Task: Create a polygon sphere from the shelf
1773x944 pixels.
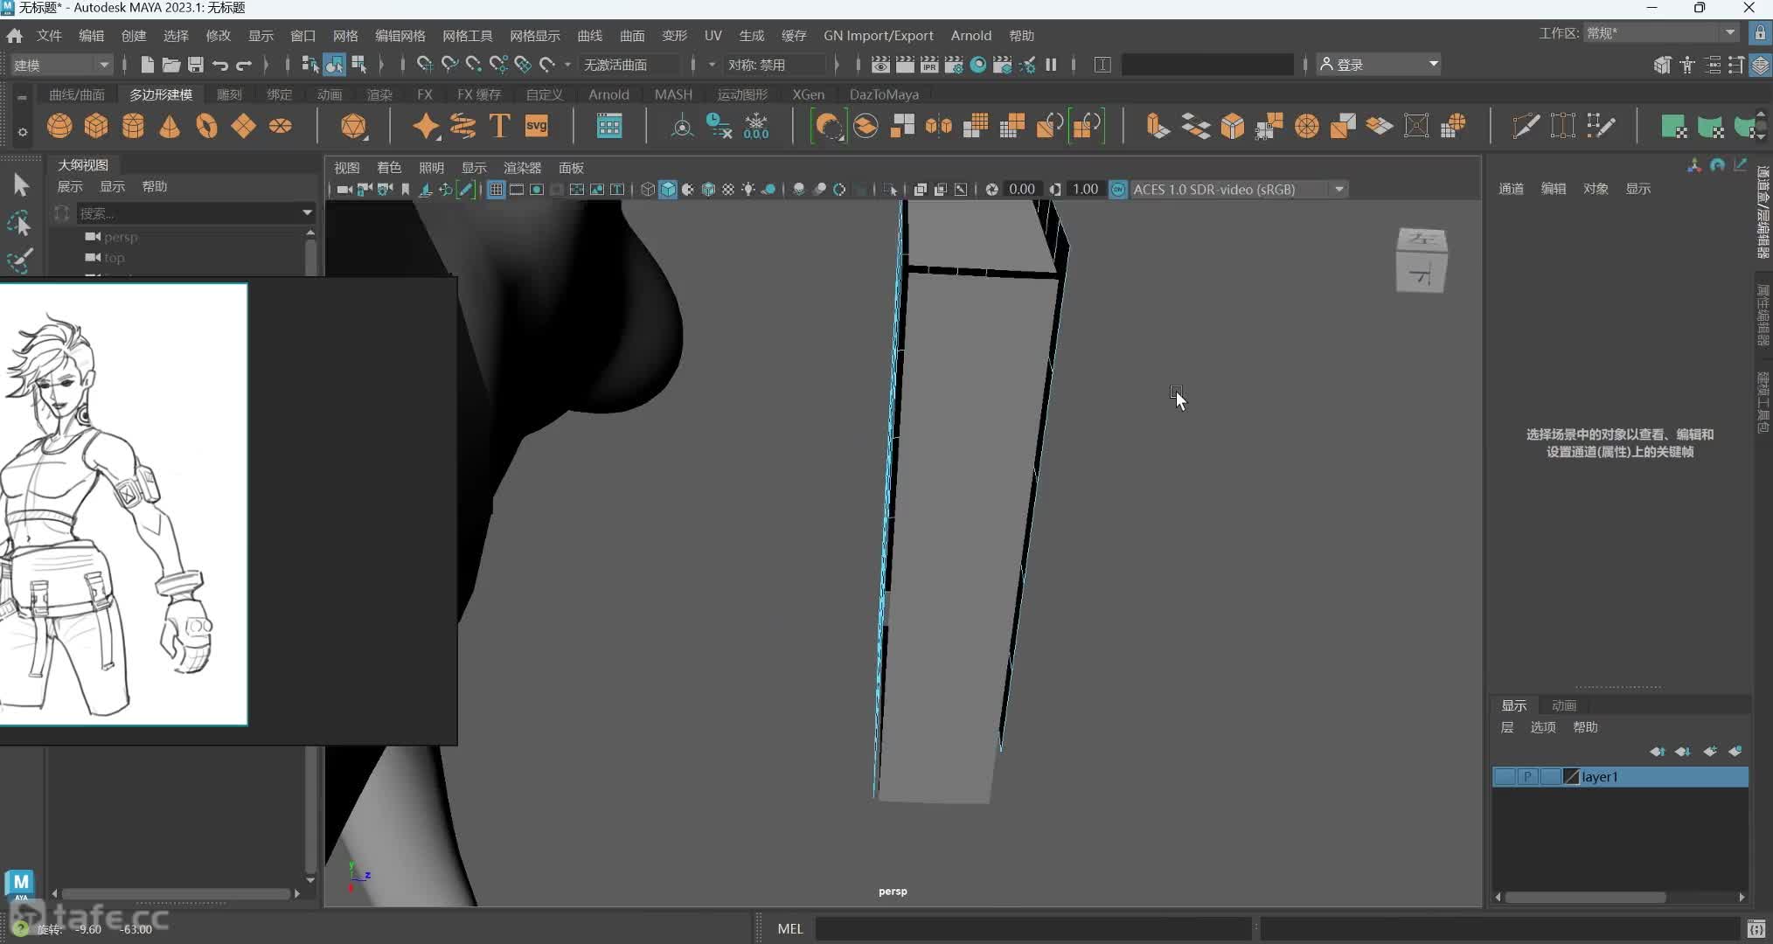Action: click(x=59, y=127)
